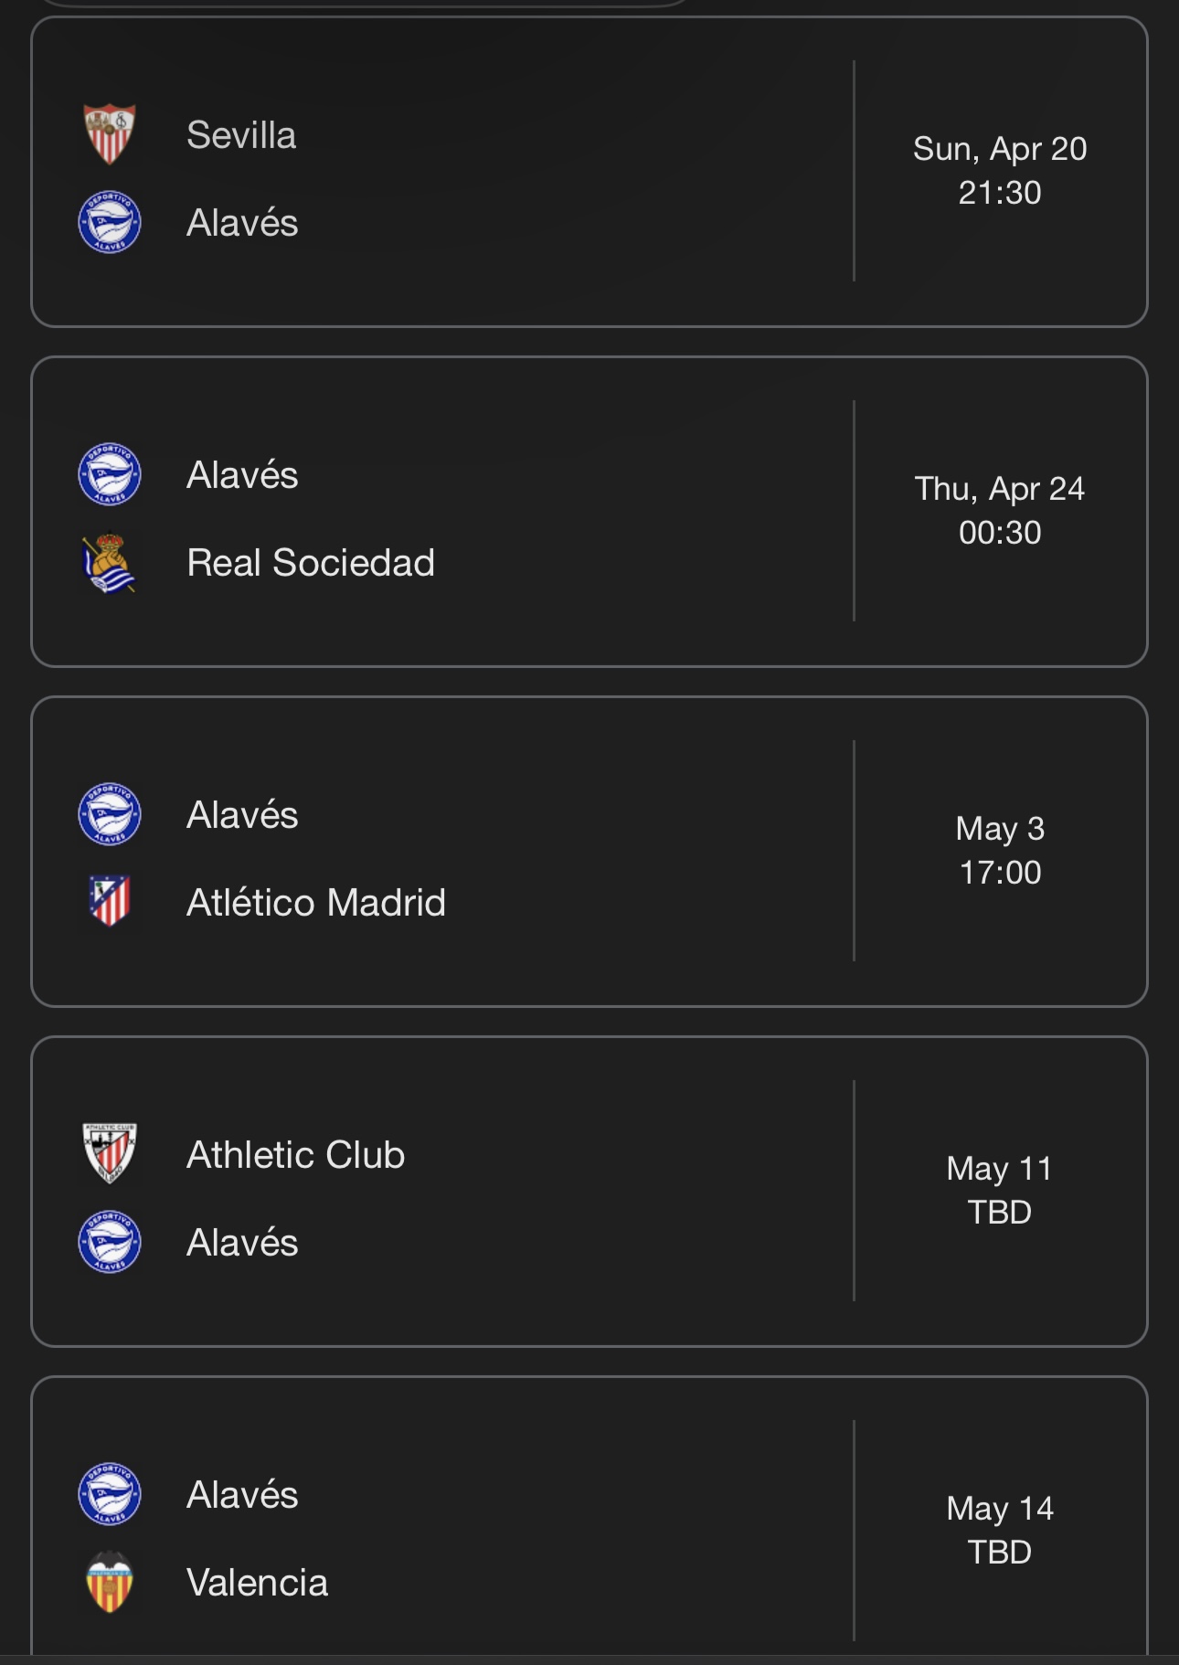
Task: Click the Atlético Madrid club crest
Action: (110, 902)
